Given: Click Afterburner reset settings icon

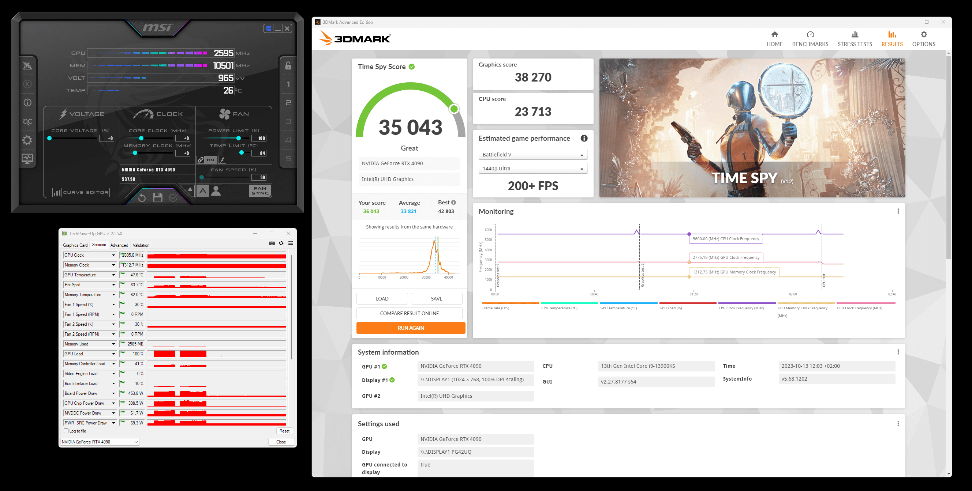Looking at the screenshot, I should (142, 197).
